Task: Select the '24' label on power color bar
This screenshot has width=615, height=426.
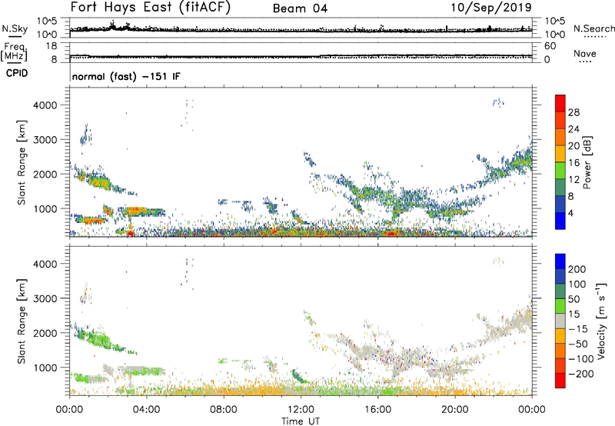Action: click(573, 129)
